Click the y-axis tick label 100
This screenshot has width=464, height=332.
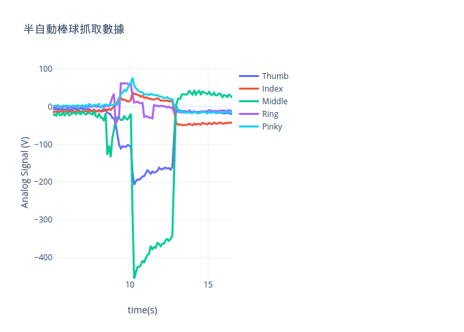coord(46,69)
